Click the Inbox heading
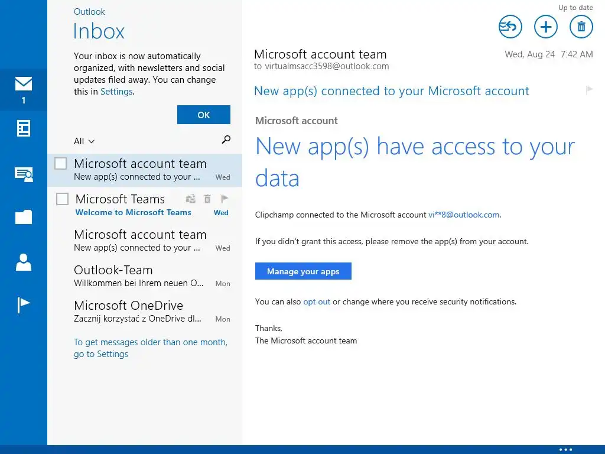605x454 pixels. pos(99,31)
